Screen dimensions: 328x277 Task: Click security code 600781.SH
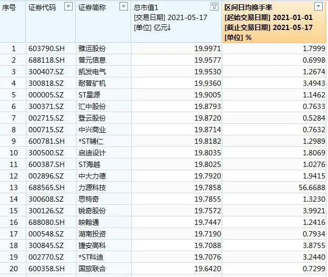click(x=46, y=141)
